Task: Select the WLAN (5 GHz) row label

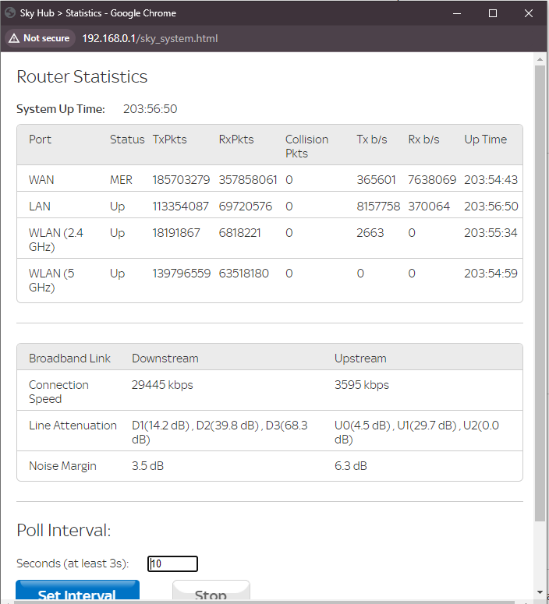Action: pos(52,281)
